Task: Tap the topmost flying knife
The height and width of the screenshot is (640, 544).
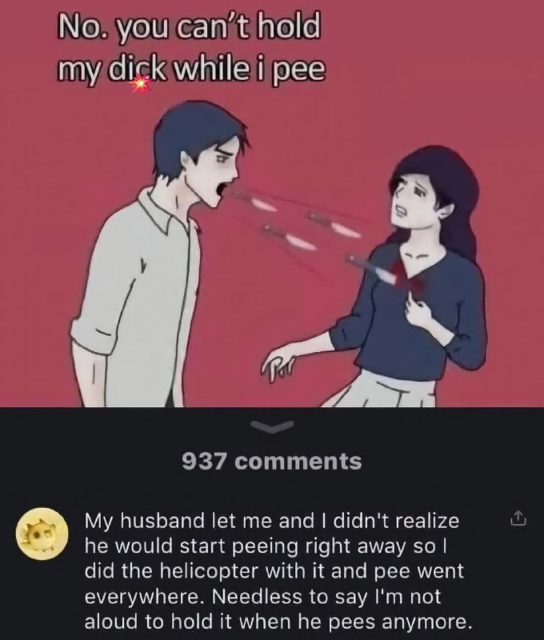Action: [252, 202]
